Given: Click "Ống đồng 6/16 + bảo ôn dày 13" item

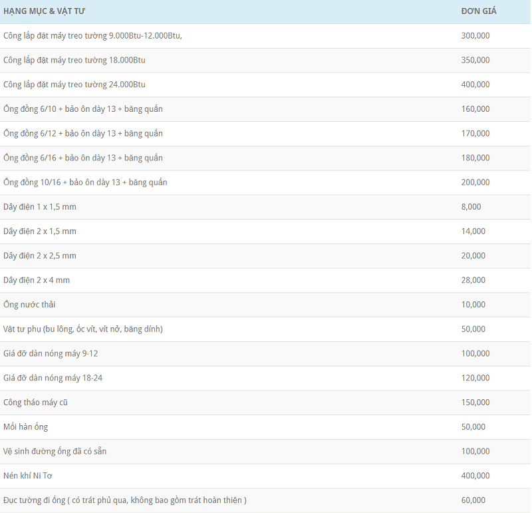Looking at the screenshot, I should coord(83,158).
